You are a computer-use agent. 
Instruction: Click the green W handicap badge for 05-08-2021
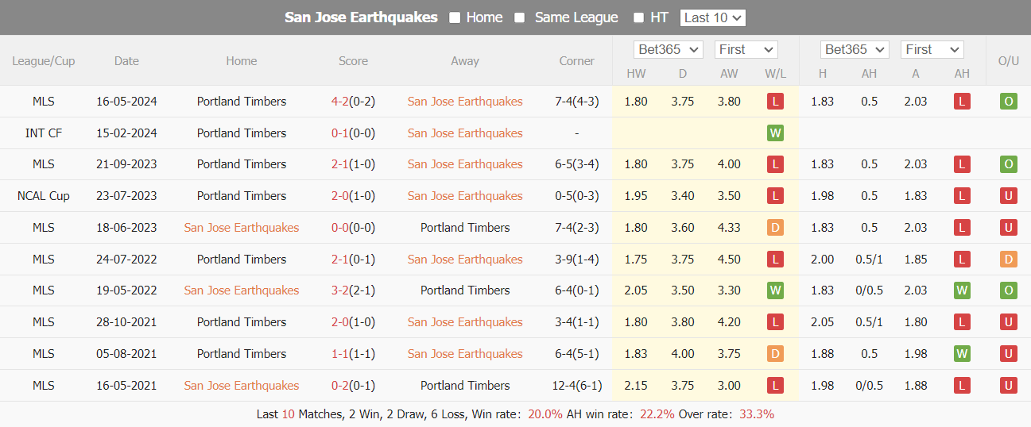[x=962, y=354]
